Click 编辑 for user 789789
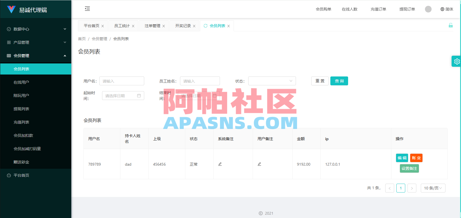Image resolution: width=461 pixels, height=218 pixels. (x=402, y=158)
